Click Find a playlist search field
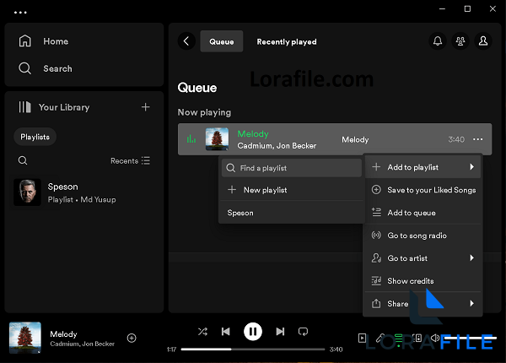 pos(292,168)
